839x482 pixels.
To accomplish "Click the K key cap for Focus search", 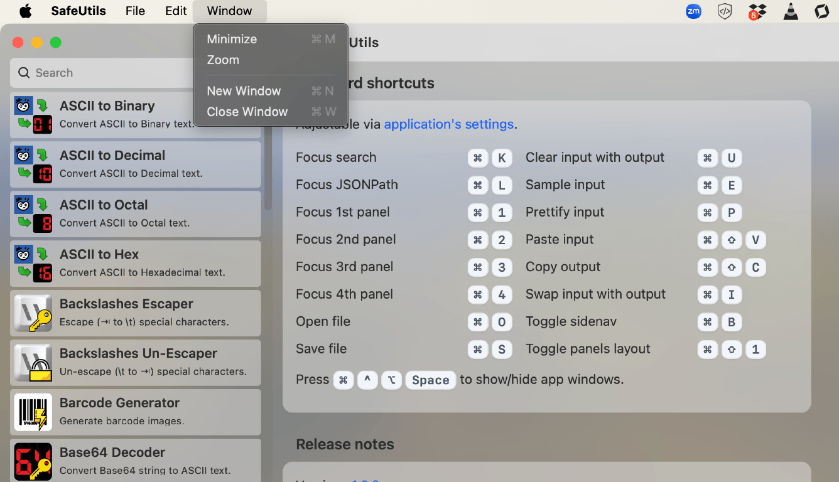I will pyautogui.click(x=501, y=158).
